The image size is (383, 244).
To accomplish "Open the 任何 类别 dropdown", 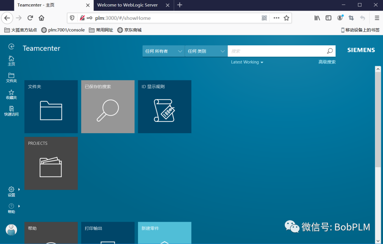I will click(206, 51).
